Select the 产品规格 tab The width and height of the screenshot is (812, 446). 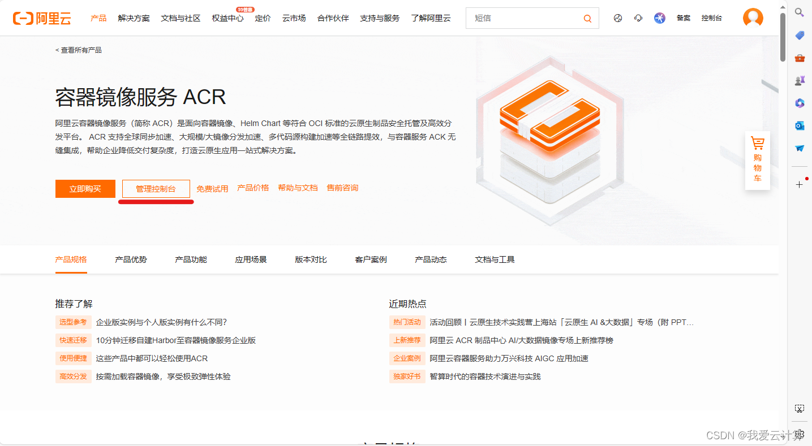(x=71, y=259)
